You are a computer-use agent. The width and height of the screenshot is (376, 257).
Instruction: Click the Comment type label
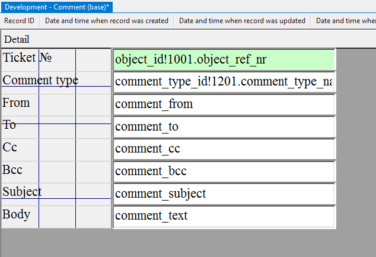(x=40, y=80)
